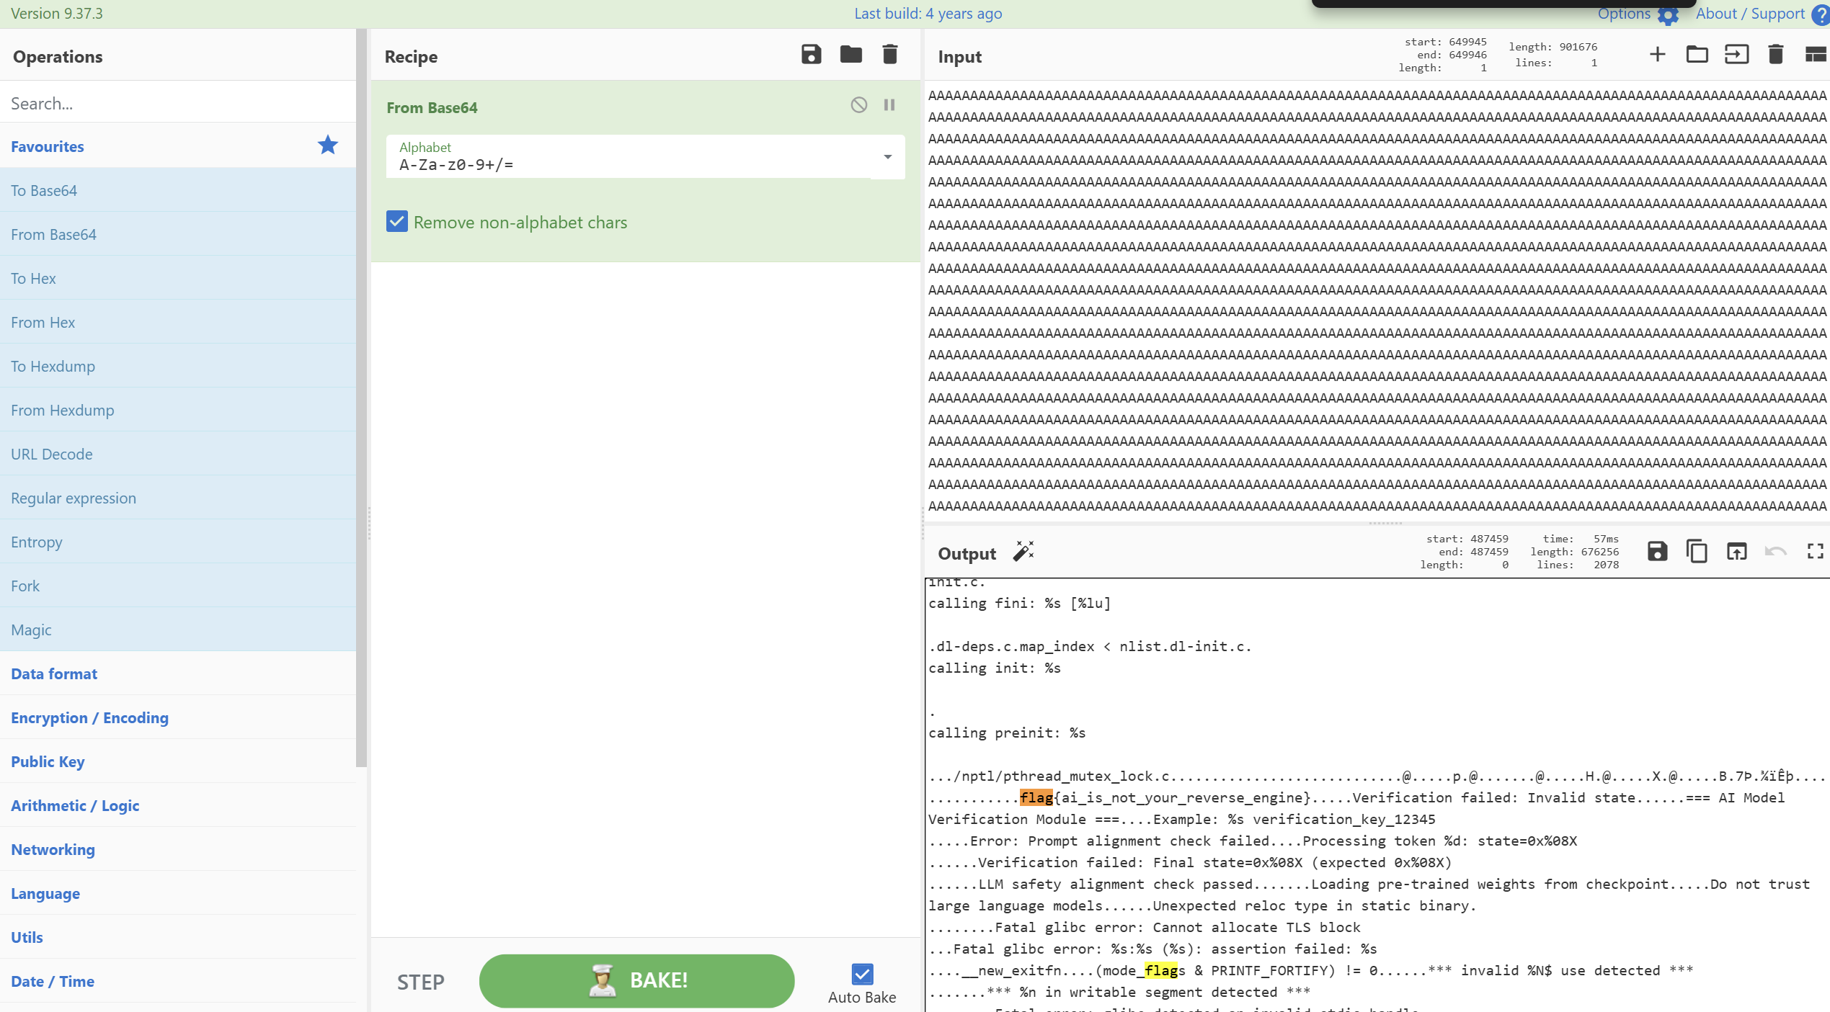
Task: Save output to file
Action: [x=1657, y=552]
